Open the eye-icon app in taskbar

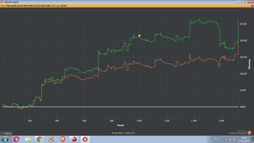[x=51, y=139]
